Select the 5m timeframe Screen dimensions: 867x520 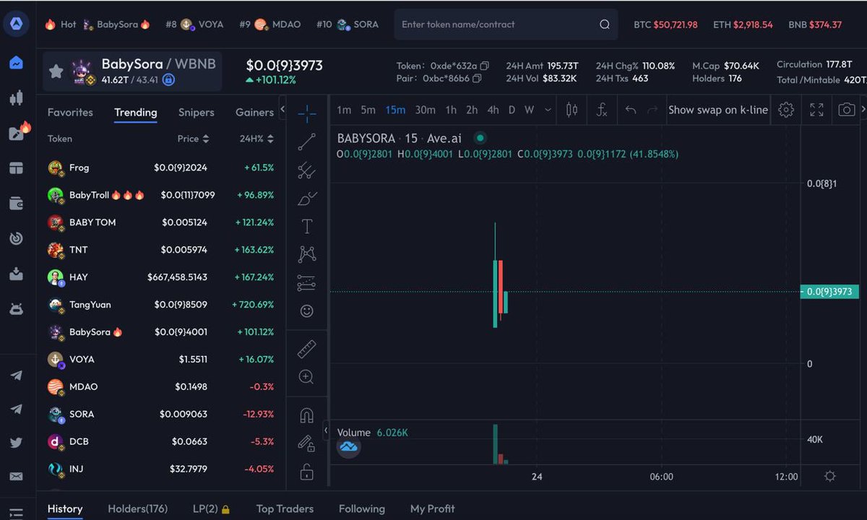point(368,110)
